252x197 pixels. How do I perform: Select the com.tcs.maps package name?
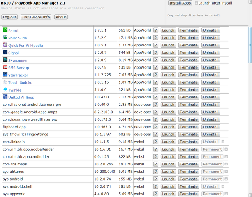[15, 164]
